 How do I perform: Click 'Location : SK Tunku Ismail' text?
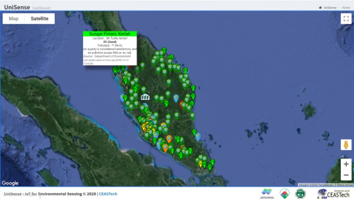[110, 38]
